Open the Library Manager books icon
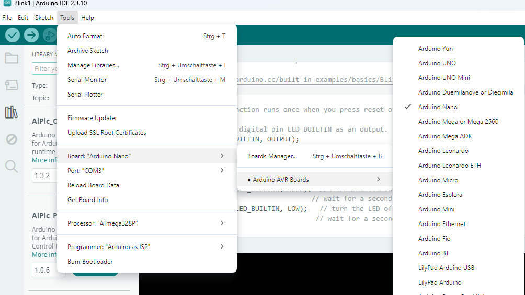The width and height of the screenshot is (525, 295). [x=12, y=112]
